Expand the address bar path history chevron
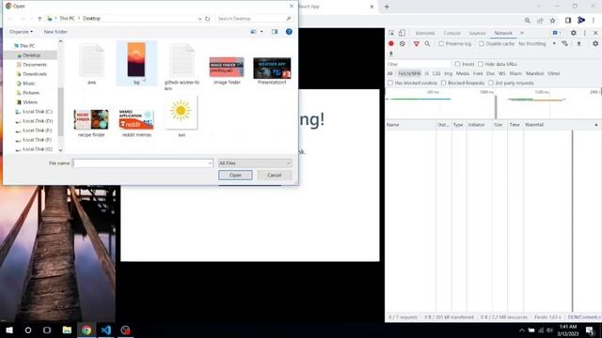This screenshot has width=602, height=338. point(199,19)
